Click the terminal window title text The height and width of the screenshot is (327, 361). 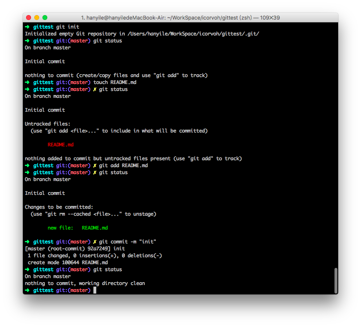pos(180,18)
